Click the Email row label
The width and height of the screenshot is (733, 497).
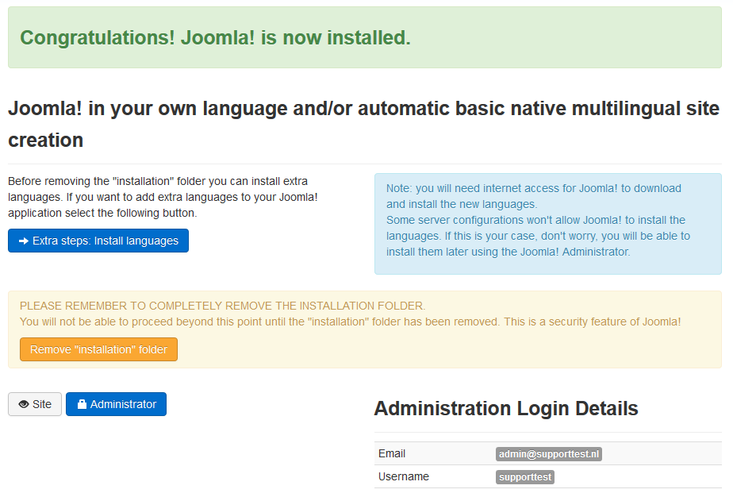click(392, 453)
